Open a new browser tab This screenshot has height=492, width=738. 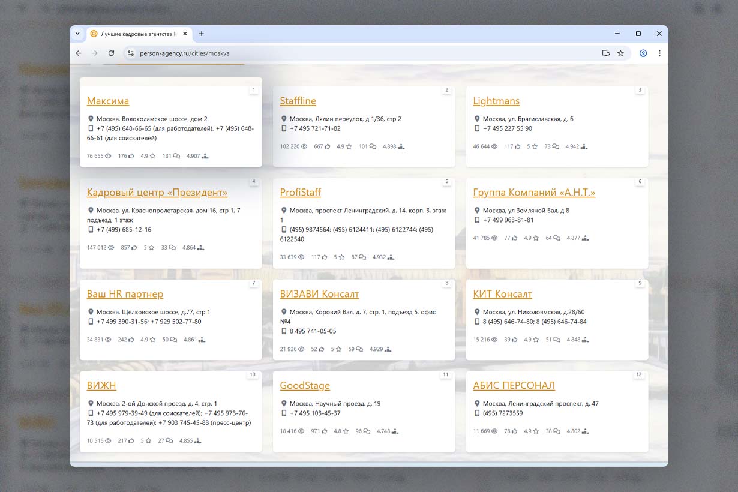tap(202, 34)
